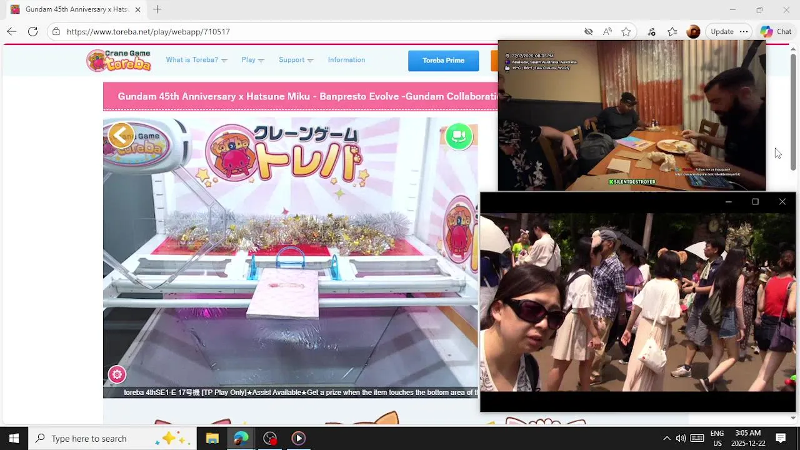Viewport: 800px width, 450px height.
Task: Close the video popup window
Action: [x=782, y=201]
